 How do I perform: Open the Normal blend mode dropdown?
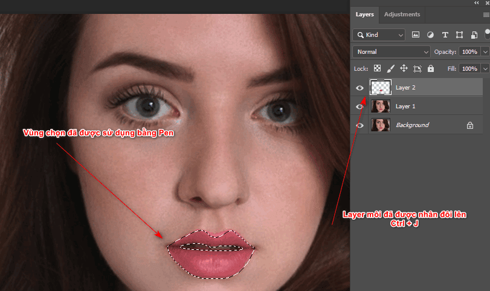point(392,52)
